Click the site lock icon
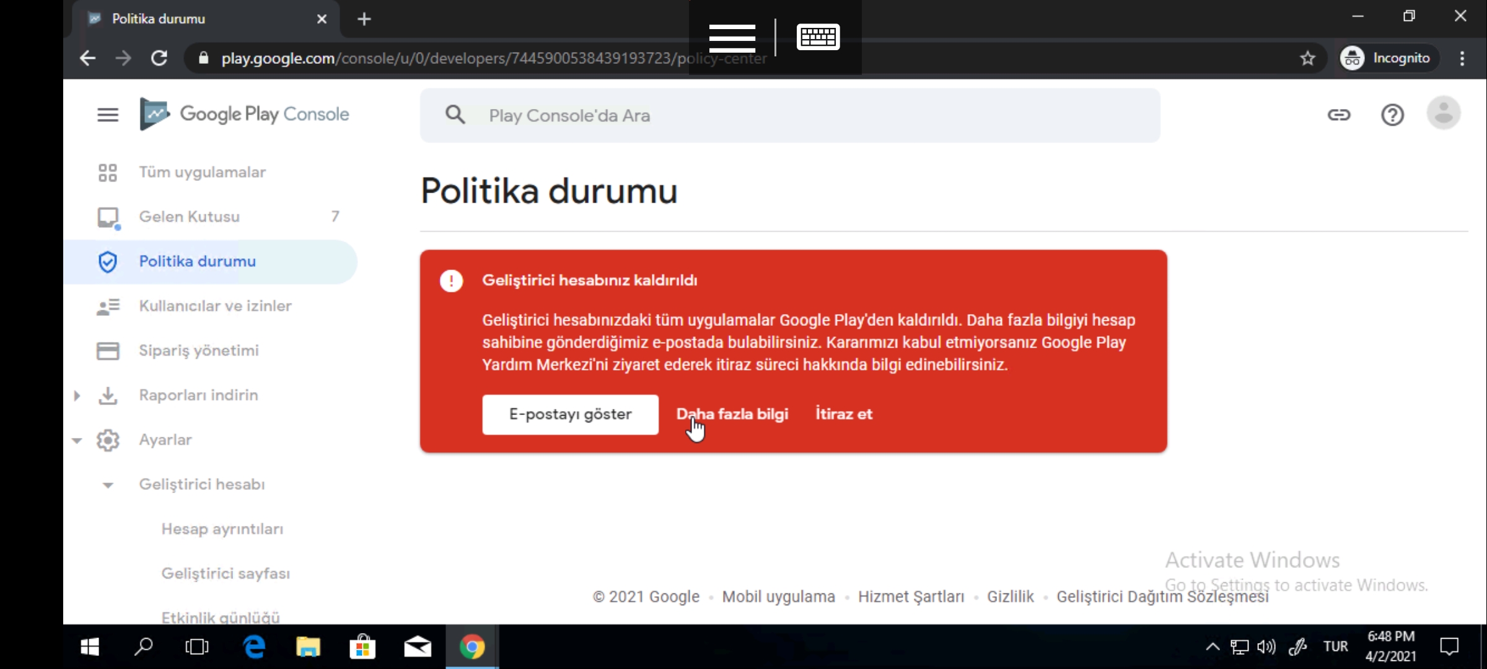 tap(203, 58)
